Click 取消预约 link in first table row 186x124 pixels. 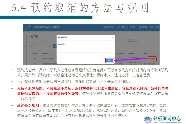pos(152,58)
